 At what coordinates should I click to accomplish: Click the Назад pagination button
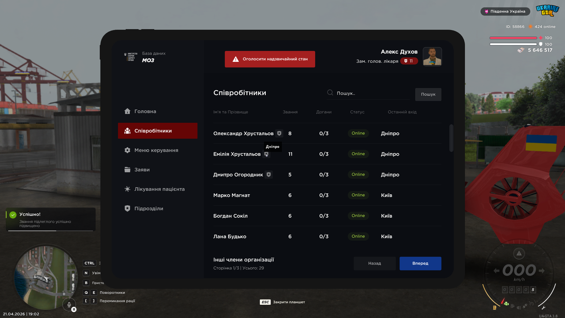(375, 263)
